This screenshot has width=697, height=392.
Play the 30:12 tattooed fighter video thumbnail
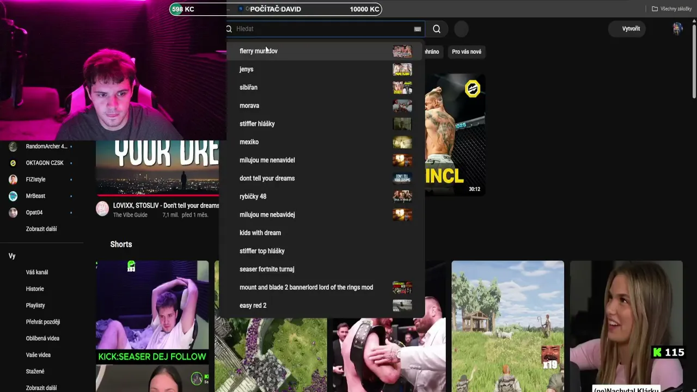coord(455,134)
